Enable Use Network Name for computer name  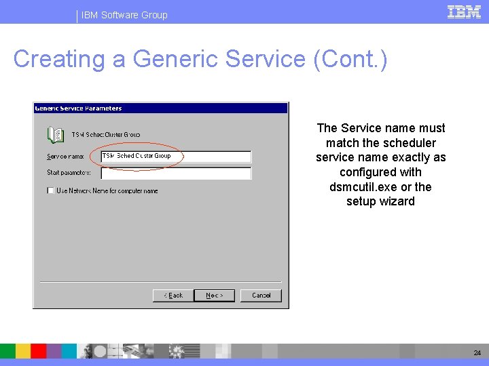(x=50, y=190)
